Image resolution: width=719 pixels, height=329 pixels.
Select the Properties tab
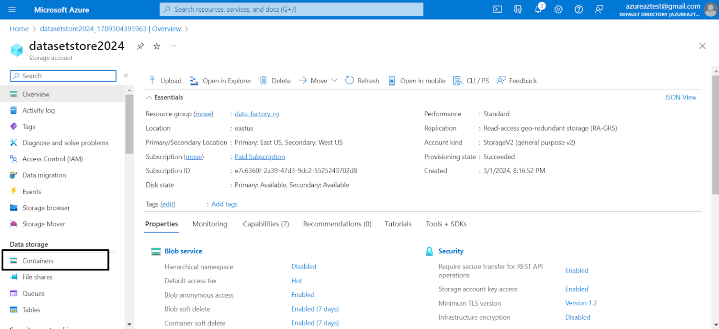coord(161,224)
